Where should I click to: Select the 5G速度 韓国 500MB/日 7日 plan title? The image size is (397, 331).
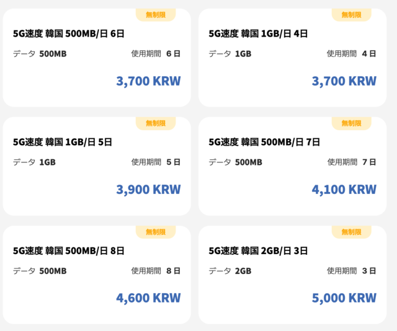point(264,143)
